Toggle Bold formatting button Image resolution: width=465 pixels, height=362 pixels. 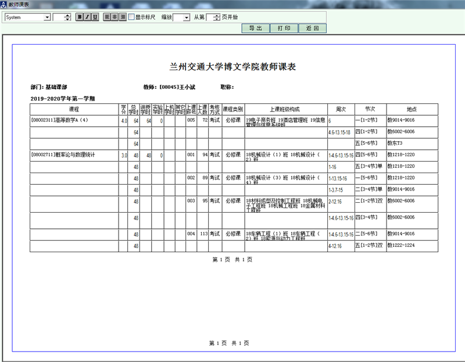80,17
